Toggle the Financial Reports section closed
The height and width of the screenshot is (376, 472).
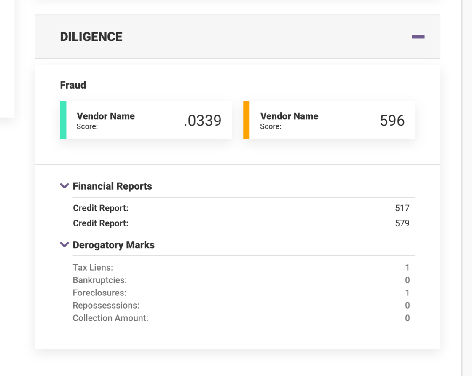[x=64, y=185]
